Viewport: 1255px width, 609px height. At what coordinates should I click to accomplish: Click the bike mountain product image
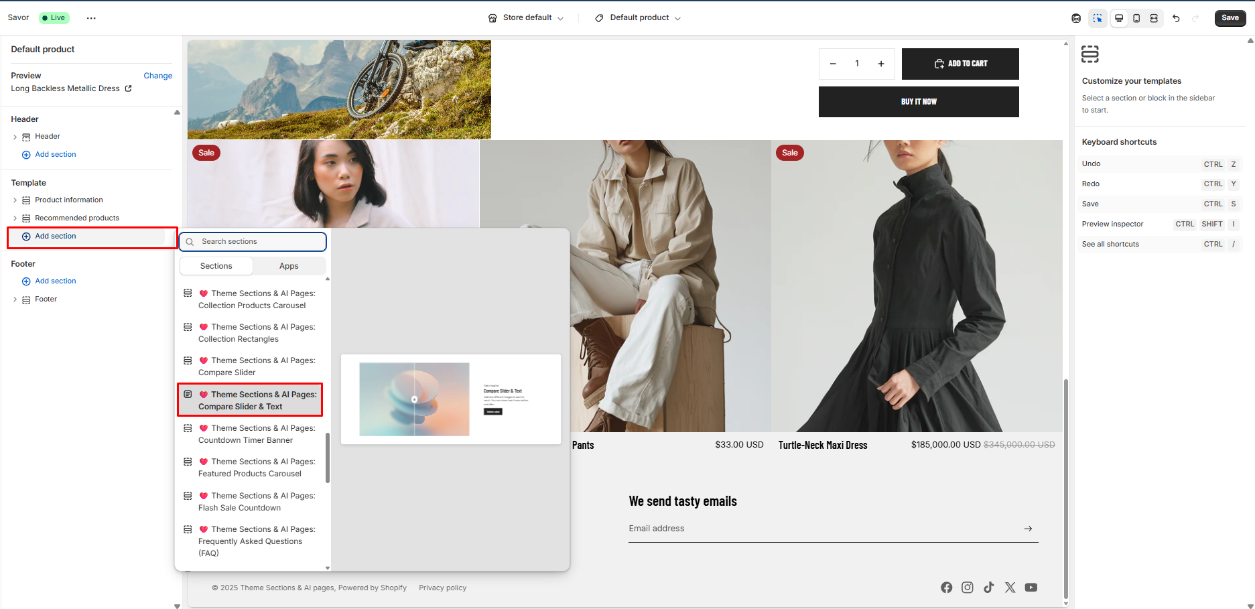pos(339,90)
